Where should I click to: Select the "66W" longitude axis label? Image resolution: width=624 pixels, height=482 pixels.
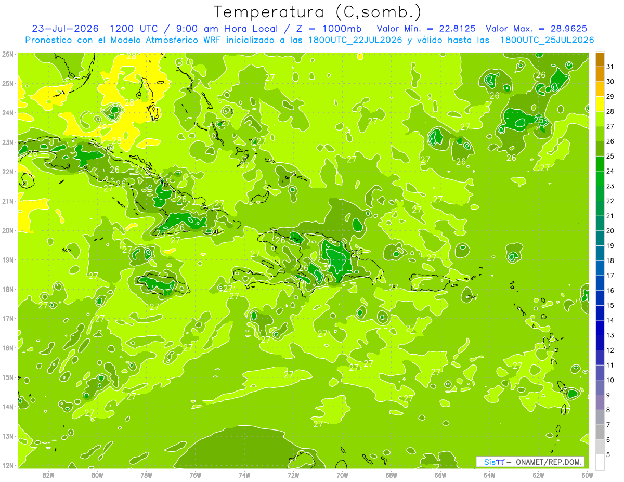(440, 475)
